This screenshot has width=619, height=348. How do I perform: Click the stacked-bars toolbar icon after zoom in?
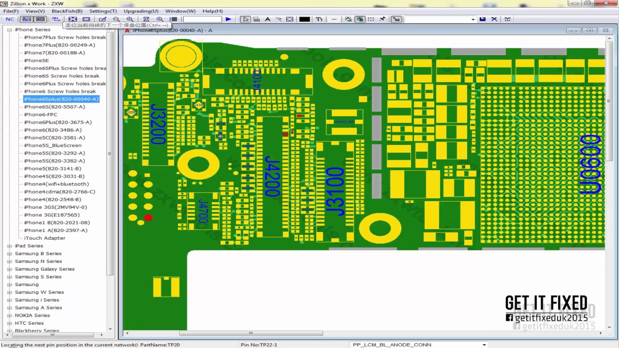(x=146, y=19)
